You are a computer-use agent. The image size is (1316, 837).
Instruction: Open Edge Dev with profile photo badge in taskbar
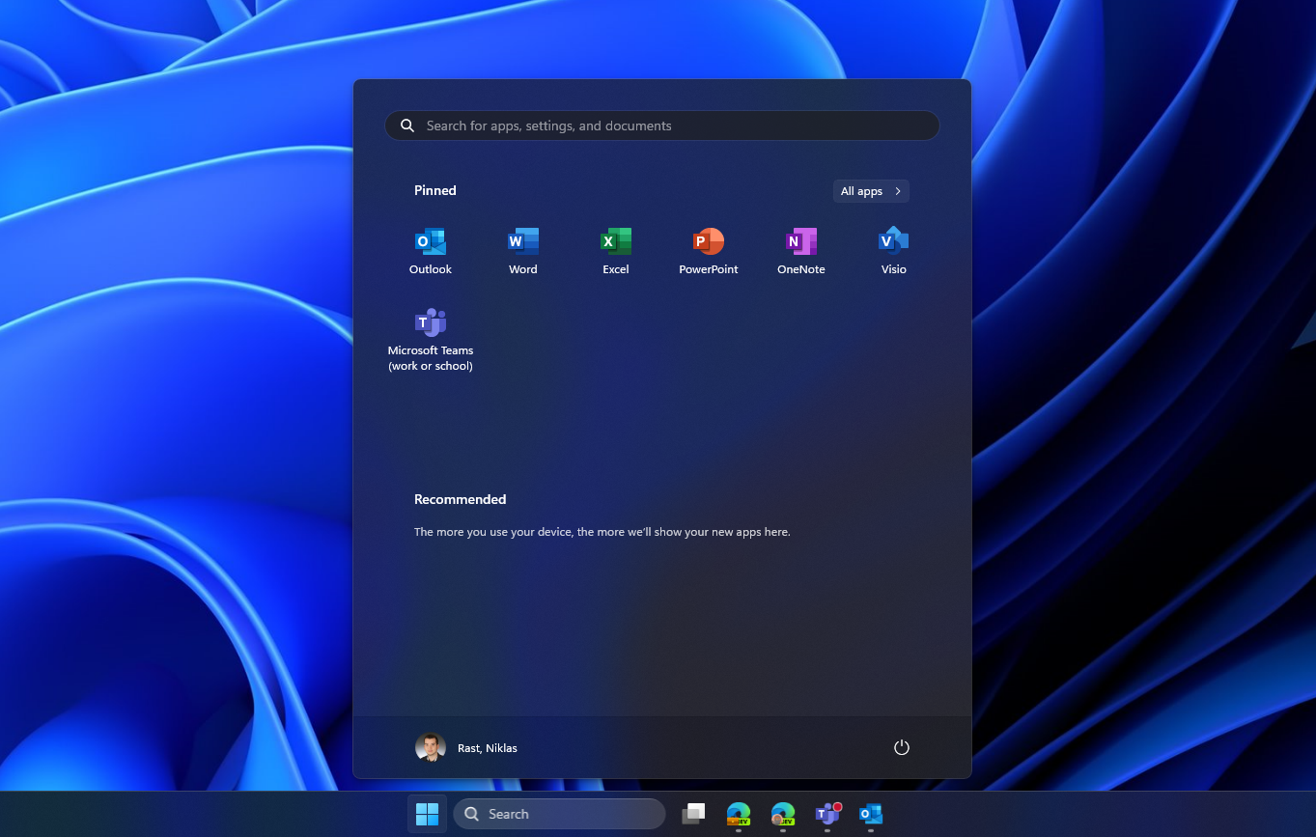pos(783,814)
